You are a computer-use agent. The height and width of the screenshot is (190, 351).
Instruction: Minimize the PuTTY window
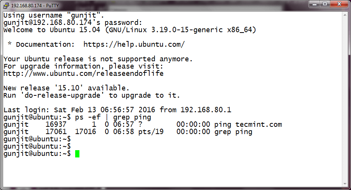(x=314, y=4)
